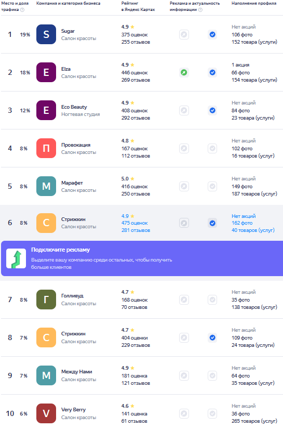Click the green advertising icon for Elza

tap(184, 72)
